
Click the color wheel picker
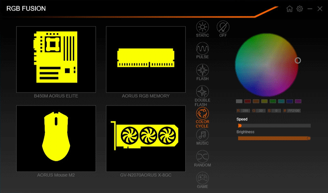coord(266,65)
